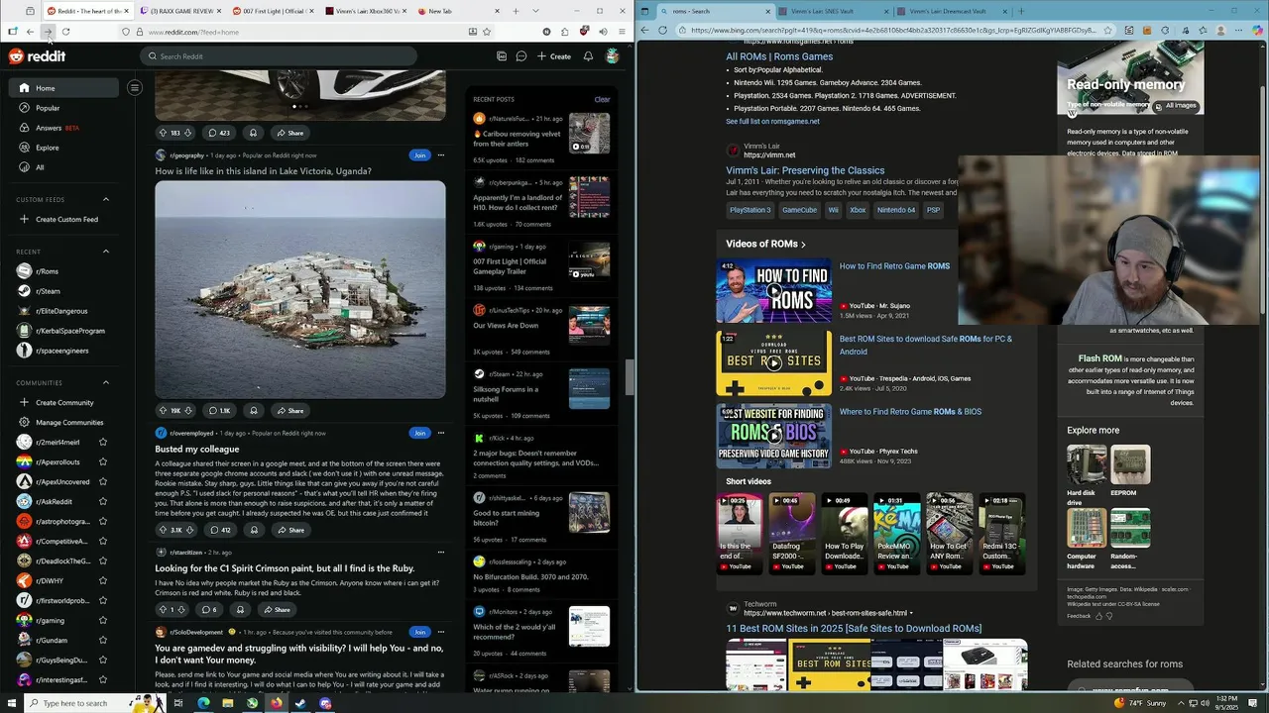Switch to Vimm's Lair Xbox360 Vault tab

pyautogui.click(x=365, y=11)
